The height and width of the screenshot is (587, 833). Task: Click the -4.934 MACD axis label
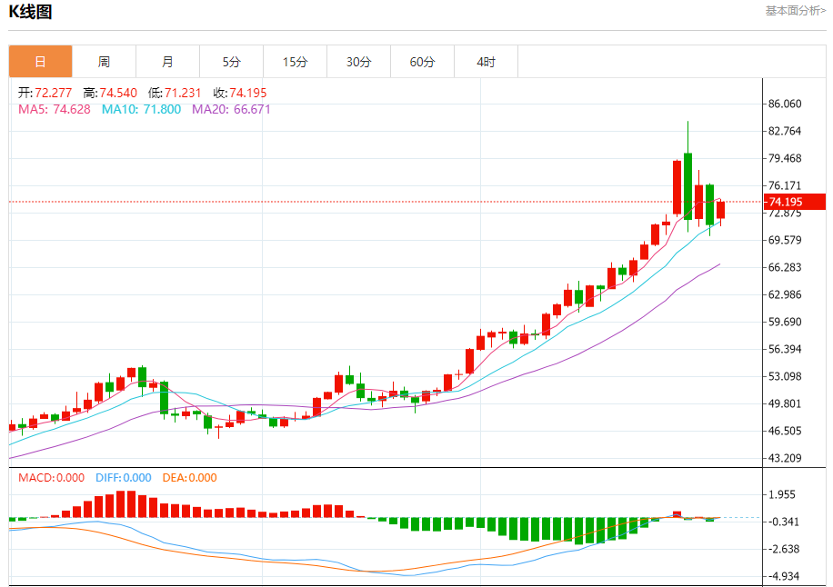(784, 576)
